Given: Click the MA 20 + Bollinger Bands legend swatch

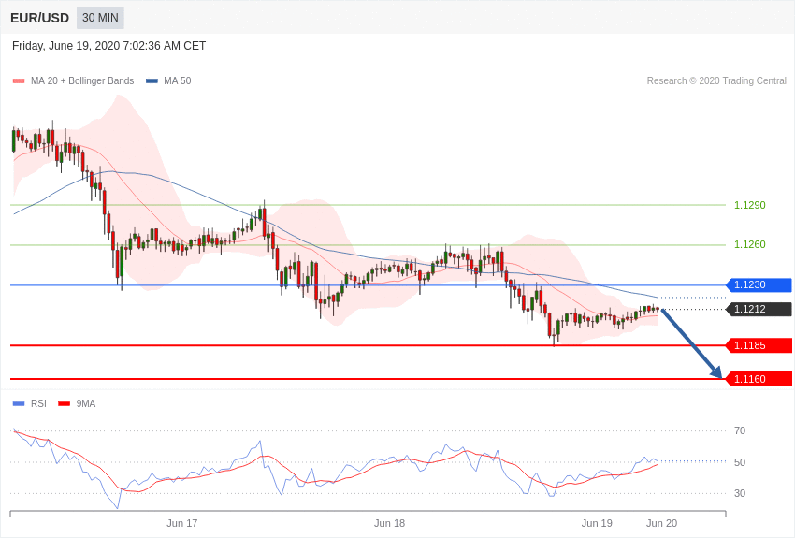Looking at the screenshot, I should tap(19, 80).
